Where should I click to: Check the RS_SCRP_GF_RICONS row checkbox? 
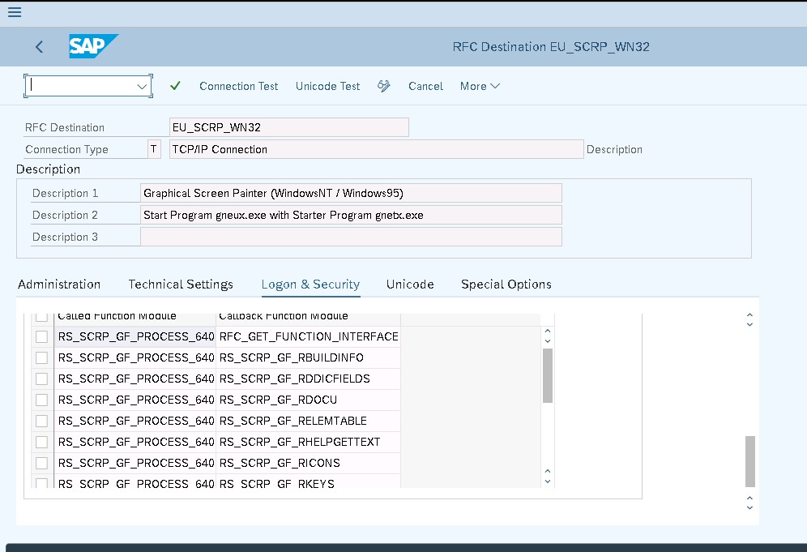pos(41,464)
